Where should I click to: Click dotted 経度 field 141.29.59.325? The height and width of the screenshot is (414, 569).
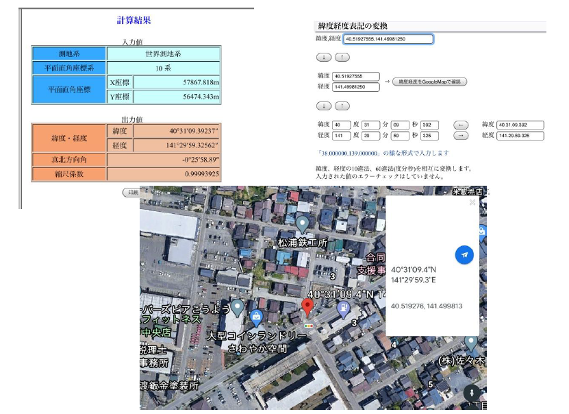tap(520, 136)
